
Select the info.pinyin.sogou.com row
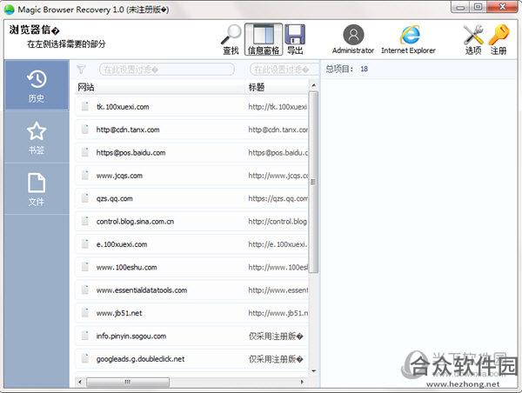point(191,336)
